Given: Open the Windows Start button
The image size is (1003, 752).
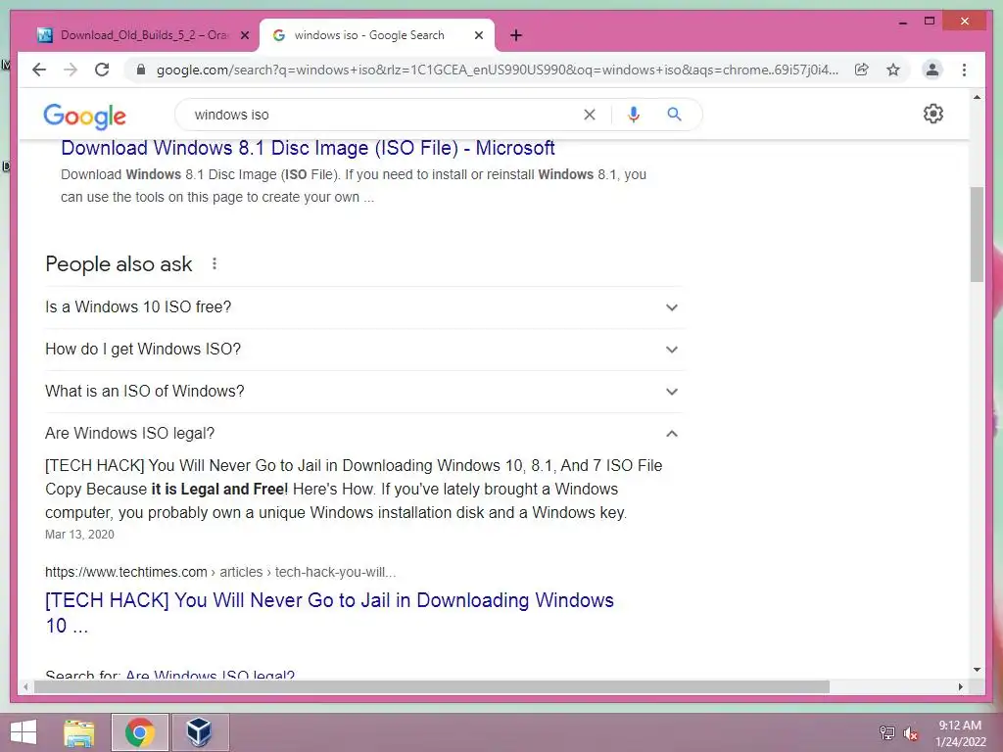Looking at the screenshot, I should [x=24, y=732].
